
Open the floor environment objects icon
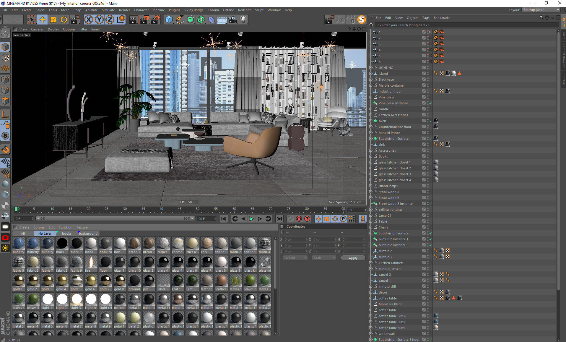tap(222, 20)
